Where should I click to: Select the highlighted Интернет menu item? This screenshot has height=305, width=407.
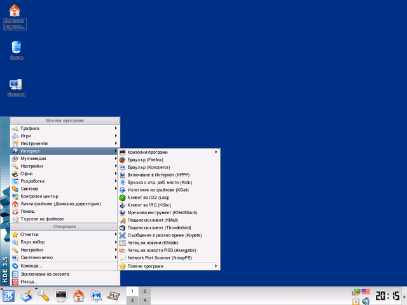coord(65,151)
